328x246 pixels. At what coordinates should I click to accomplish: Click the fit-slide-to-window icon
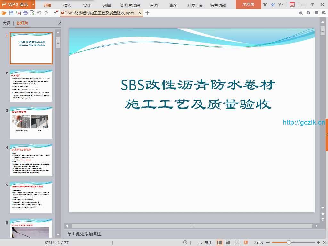(324, 242)
